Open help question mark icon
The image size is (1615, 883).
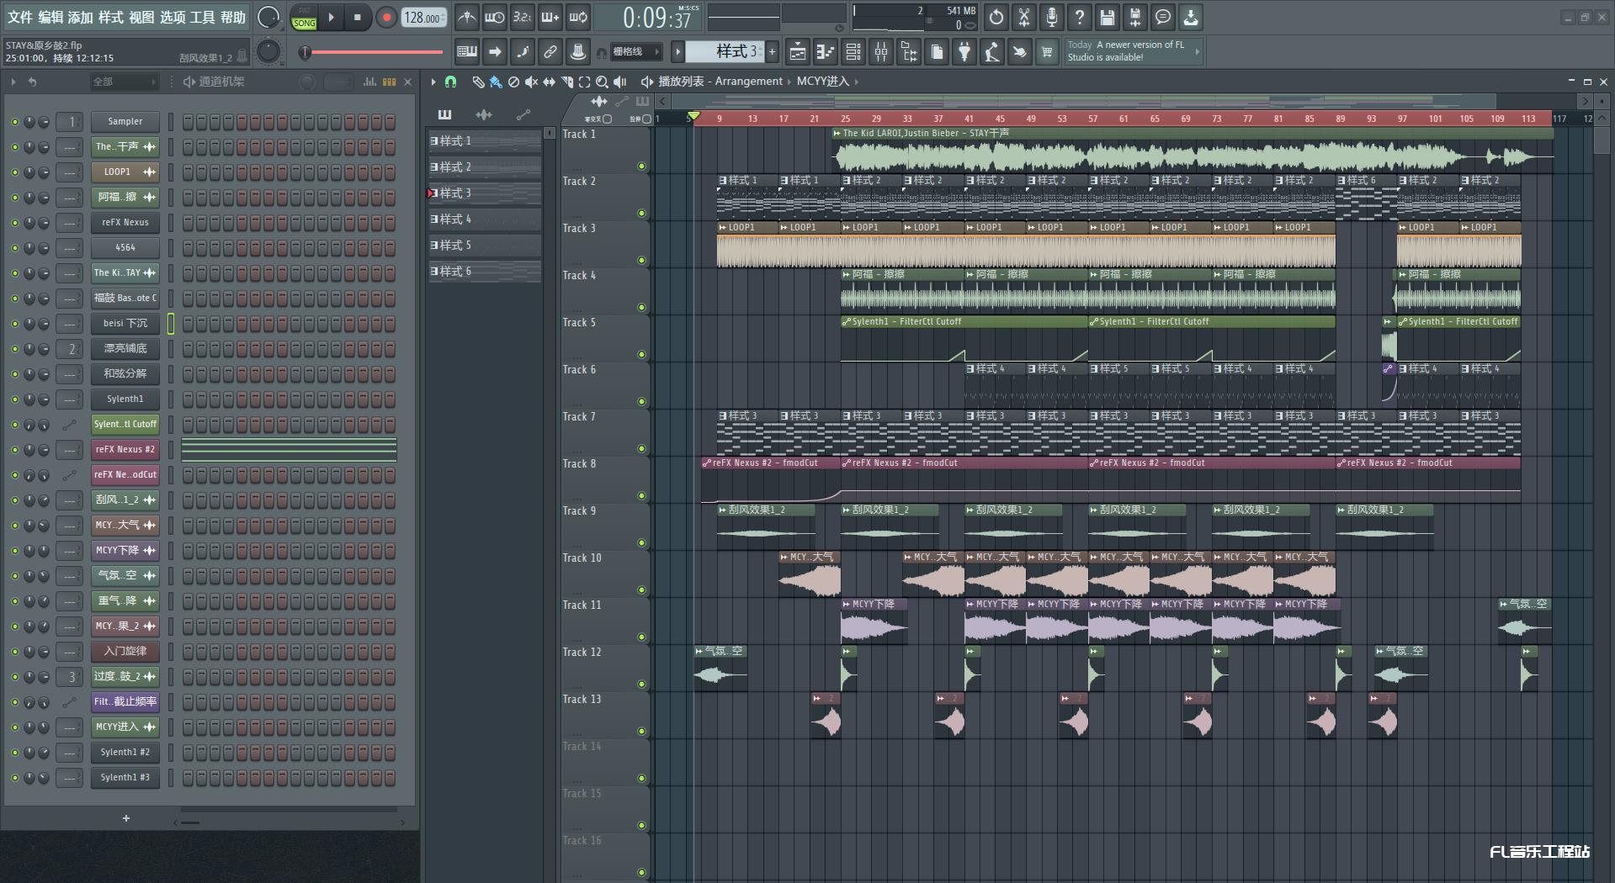[1080, 18]
